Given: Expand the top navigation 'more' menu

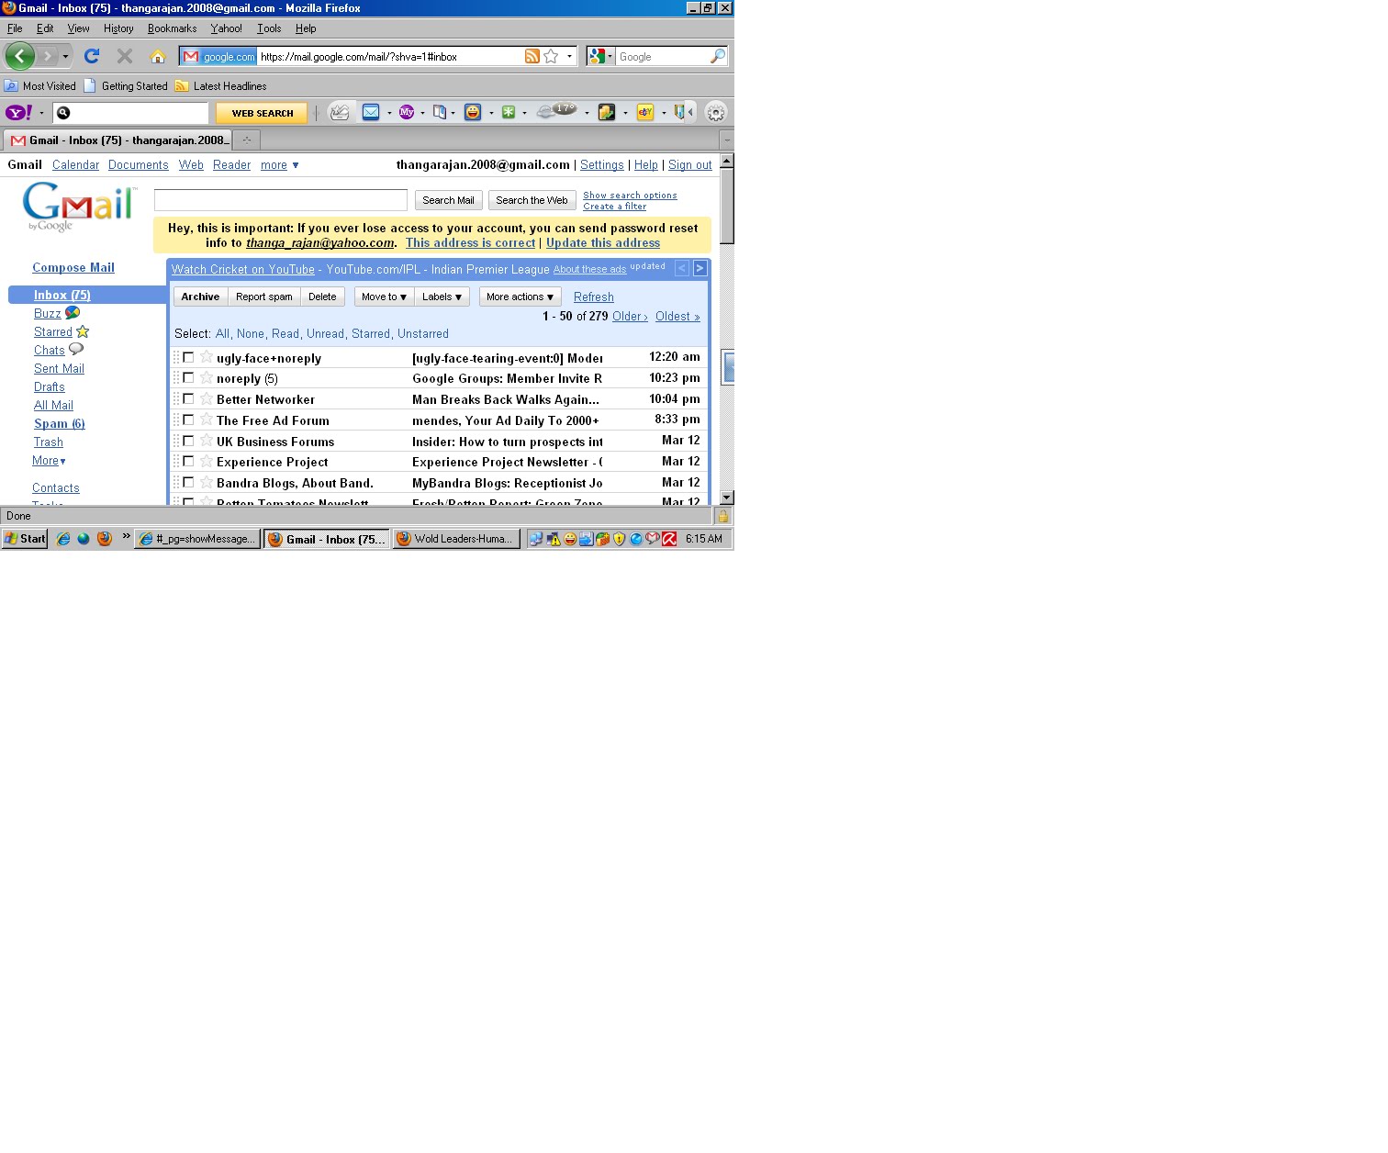Looking at the screenshot, I should tap(280, 165).
